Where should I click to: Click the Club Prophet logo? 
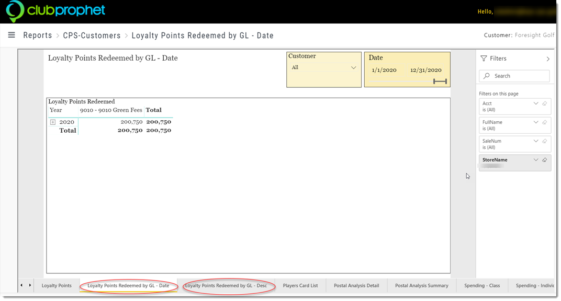coord(55,11)
